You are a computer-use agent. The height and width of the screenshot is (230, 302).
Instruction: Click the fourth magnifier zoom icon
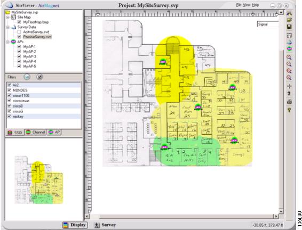pyautogui.click(x=289, y=78)
